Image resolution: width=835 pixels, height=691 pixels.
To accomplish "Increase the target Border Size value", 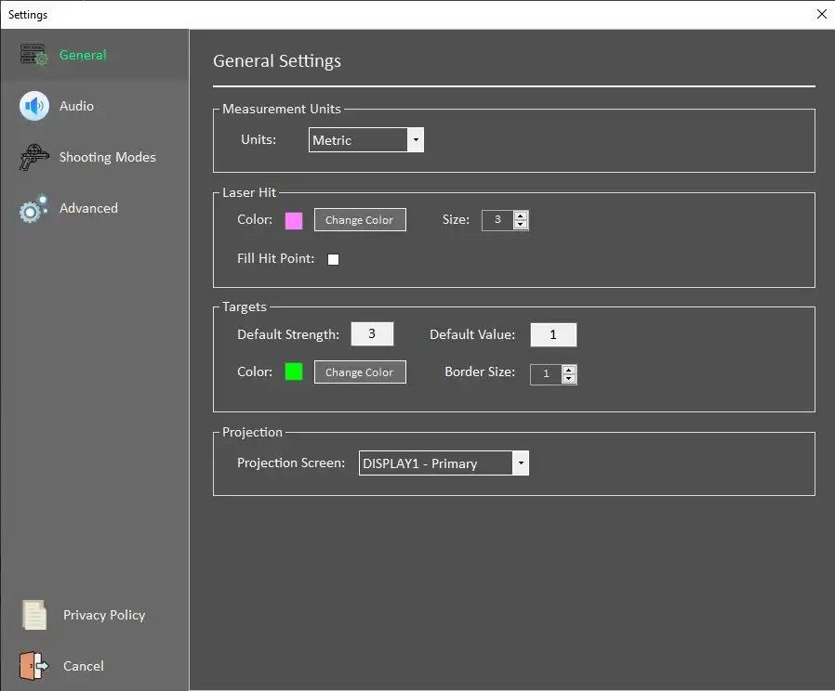I will click(x=569, y=369).
